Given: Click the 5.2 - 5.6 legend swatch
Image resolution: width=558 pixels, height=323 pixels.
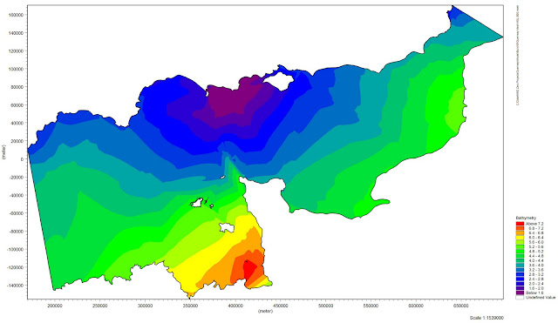Looking at the screenshot, I should (x=520, y=246).
